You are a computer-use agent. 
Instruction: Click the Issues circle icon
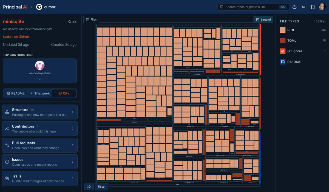coord(7,162)
